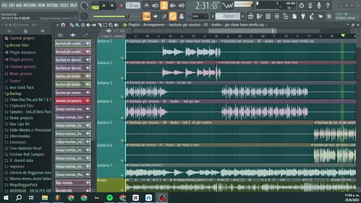
Task: Stop playback with the stop button
Action: [x=112, y=5]
